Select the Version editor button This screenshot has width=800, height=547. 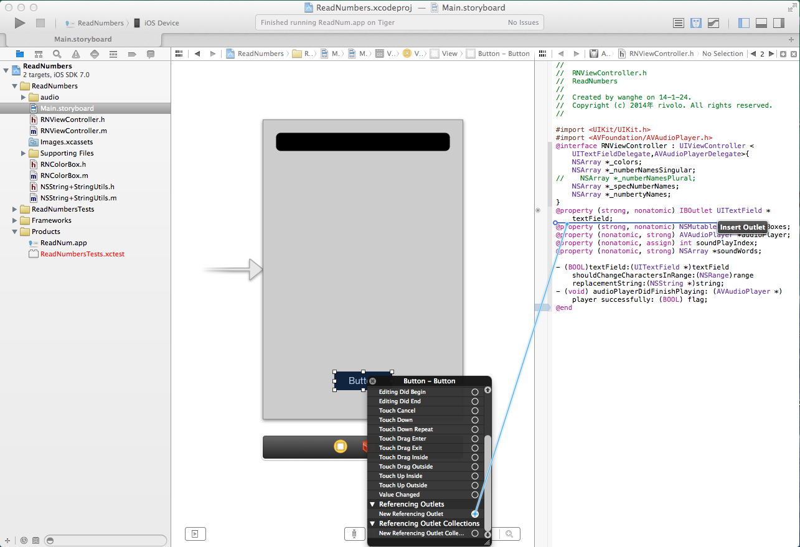[x=714, y=23]
